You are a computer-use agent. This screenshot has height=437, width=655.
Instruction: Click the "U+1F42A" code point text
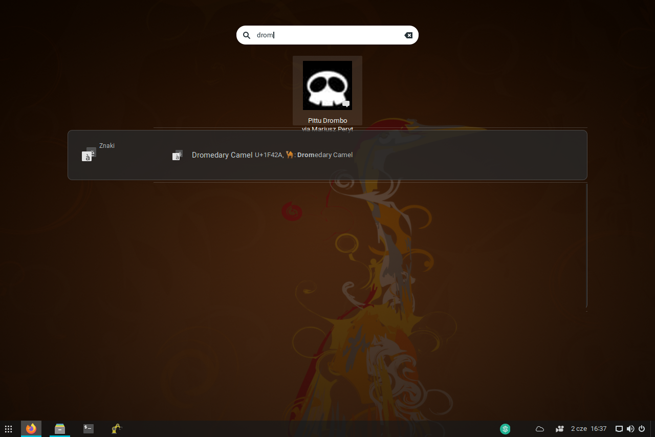269,155
